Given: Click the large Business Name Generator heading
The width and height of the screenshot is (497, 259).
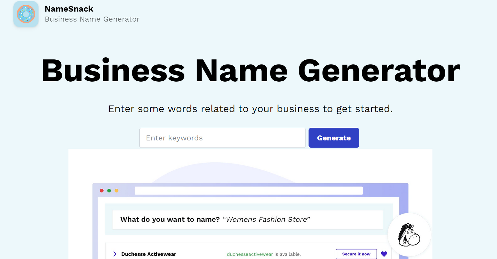Looking at the screenshot, I should click(251, 71).
